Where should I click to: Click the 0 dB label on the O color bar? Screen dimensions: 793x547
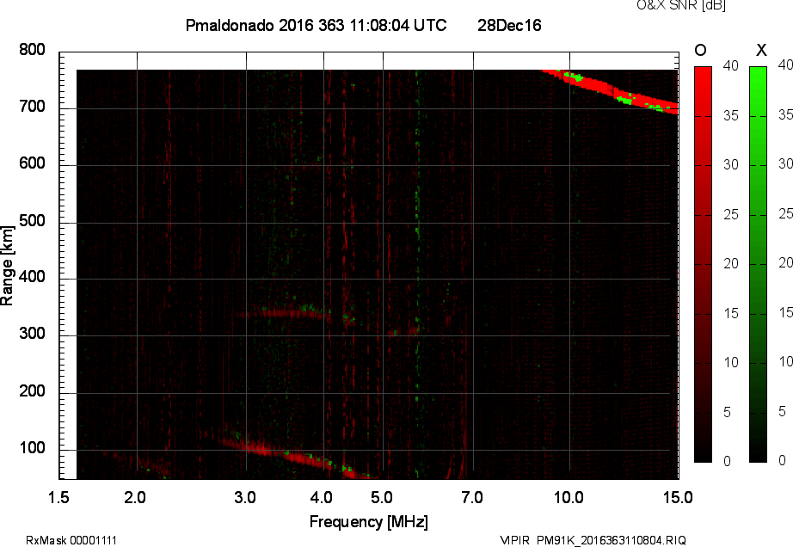coord(728,461)
